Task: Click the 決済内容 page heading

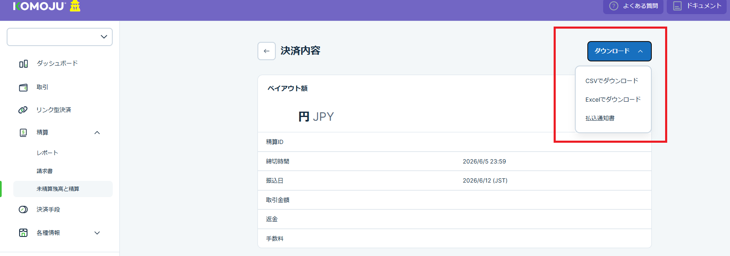Action: point(300,51)
